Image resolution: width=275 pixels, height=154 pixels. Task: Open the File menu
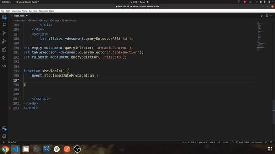pyautogui.click(x=3, y=11)
